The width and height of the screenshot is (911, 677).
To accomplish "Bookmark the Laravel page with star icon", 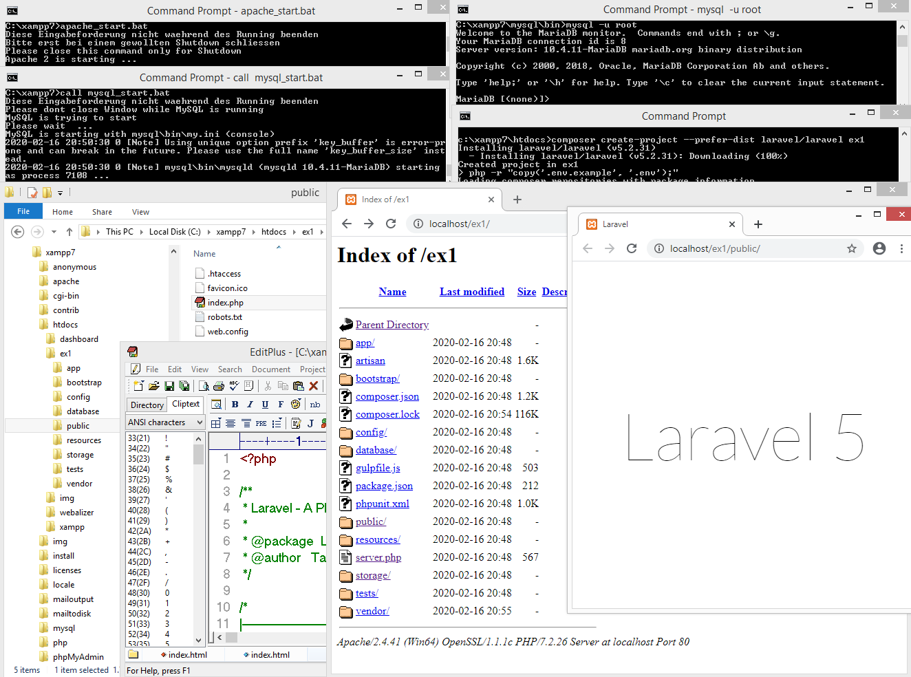I will click(x=852, y=248).
